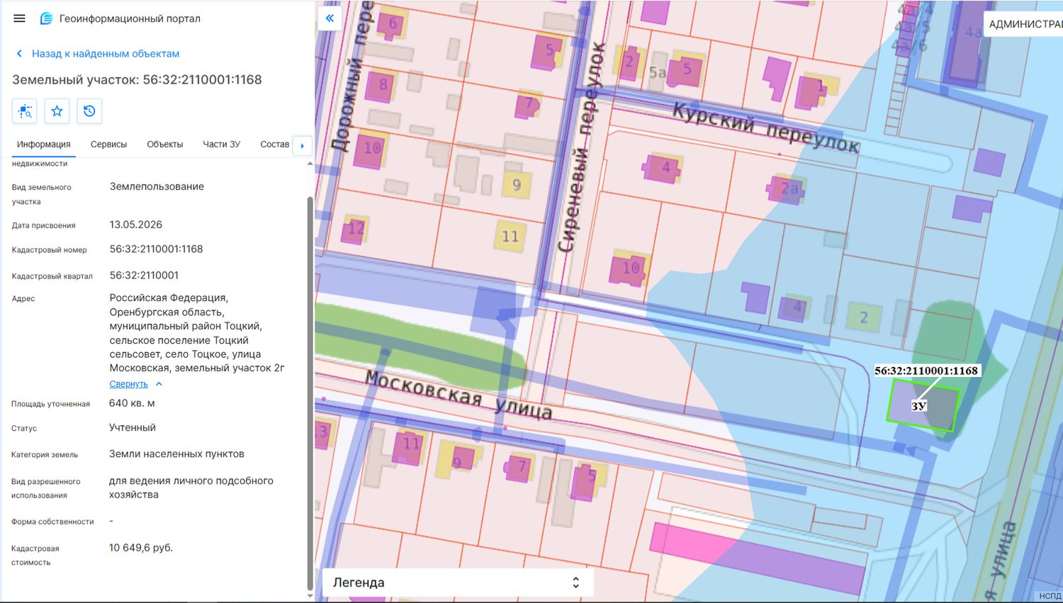
Task: Open the hamburger main menu
Action: tap(19, 18)
